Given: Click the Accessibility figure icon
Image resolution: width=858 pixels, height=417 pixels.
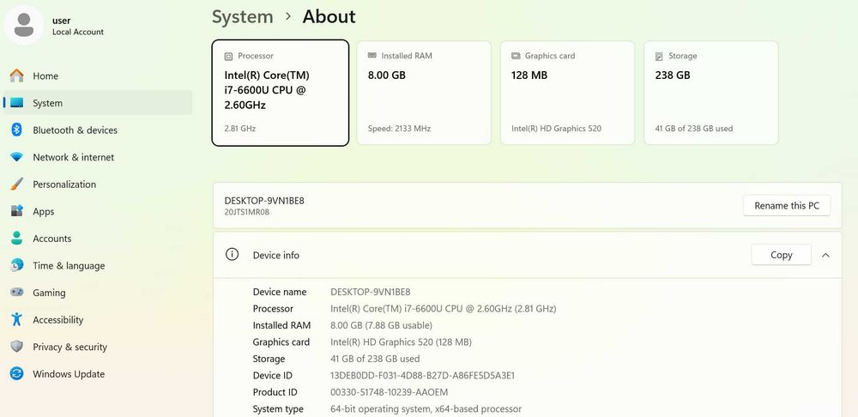Looking at the screenshot, I should [17, 319].
